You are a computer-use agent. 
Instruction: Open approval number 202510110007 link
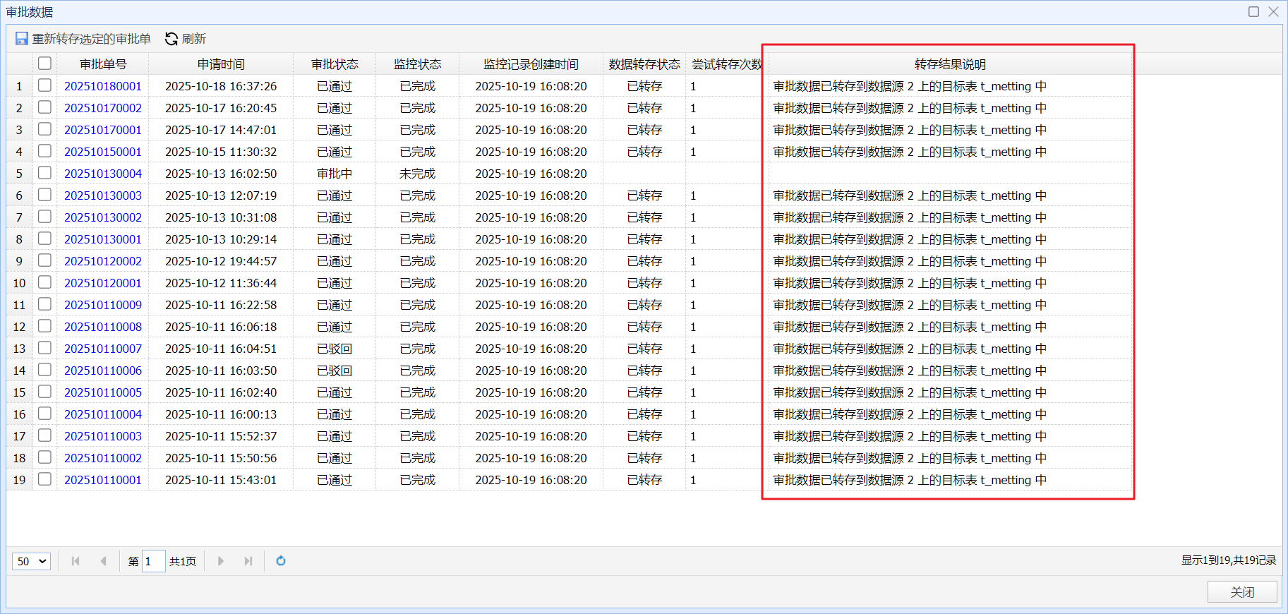(x=103, y=349)
